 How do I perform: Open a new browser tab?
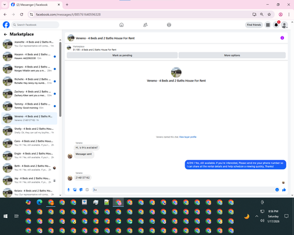pos(67,5)
